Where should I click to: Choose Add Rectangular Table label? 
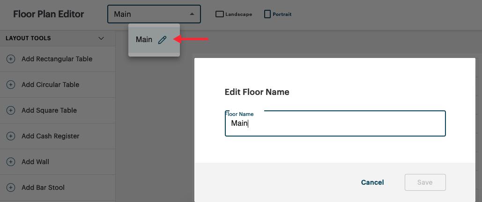[57, 59]
